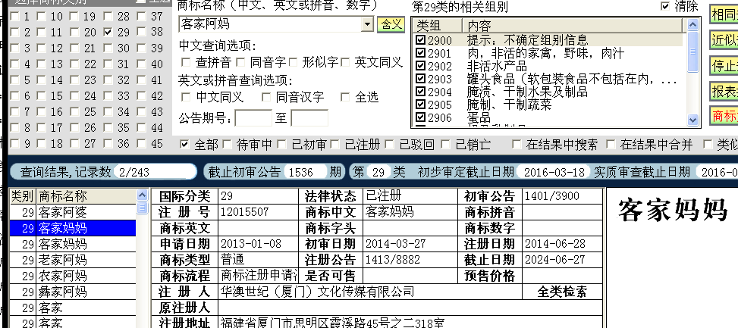738x328 pixels.
Task: Select highlighted result row 客家妈妈
Action: coord(73,228)
